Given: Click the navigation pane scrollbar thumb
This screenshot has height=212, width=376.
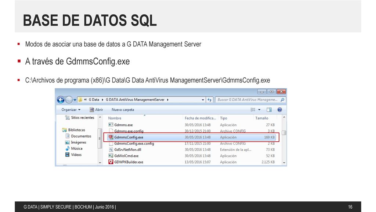Looking at the screenshot, I should click(100, 138).
